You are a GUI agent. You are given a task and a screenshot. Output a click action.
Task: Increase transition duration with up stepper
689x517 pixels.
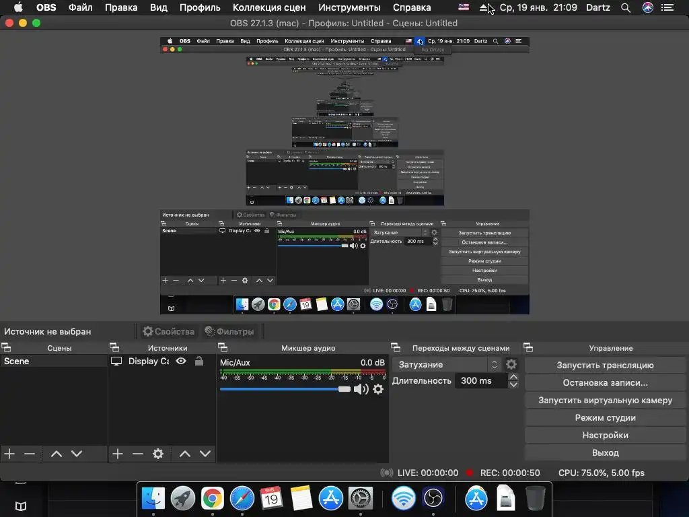click(513, 377)
